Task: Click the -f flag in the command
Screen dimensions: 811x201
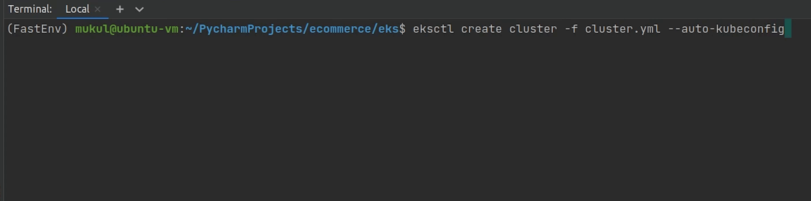Action: click(x=571, y=29)
